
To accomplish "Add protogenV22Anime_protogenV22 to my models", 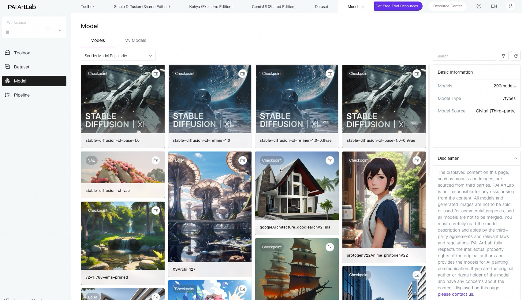I will click(417, 160).
